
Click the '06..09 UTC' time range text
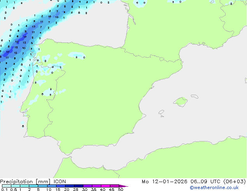[x=205, y=182]
